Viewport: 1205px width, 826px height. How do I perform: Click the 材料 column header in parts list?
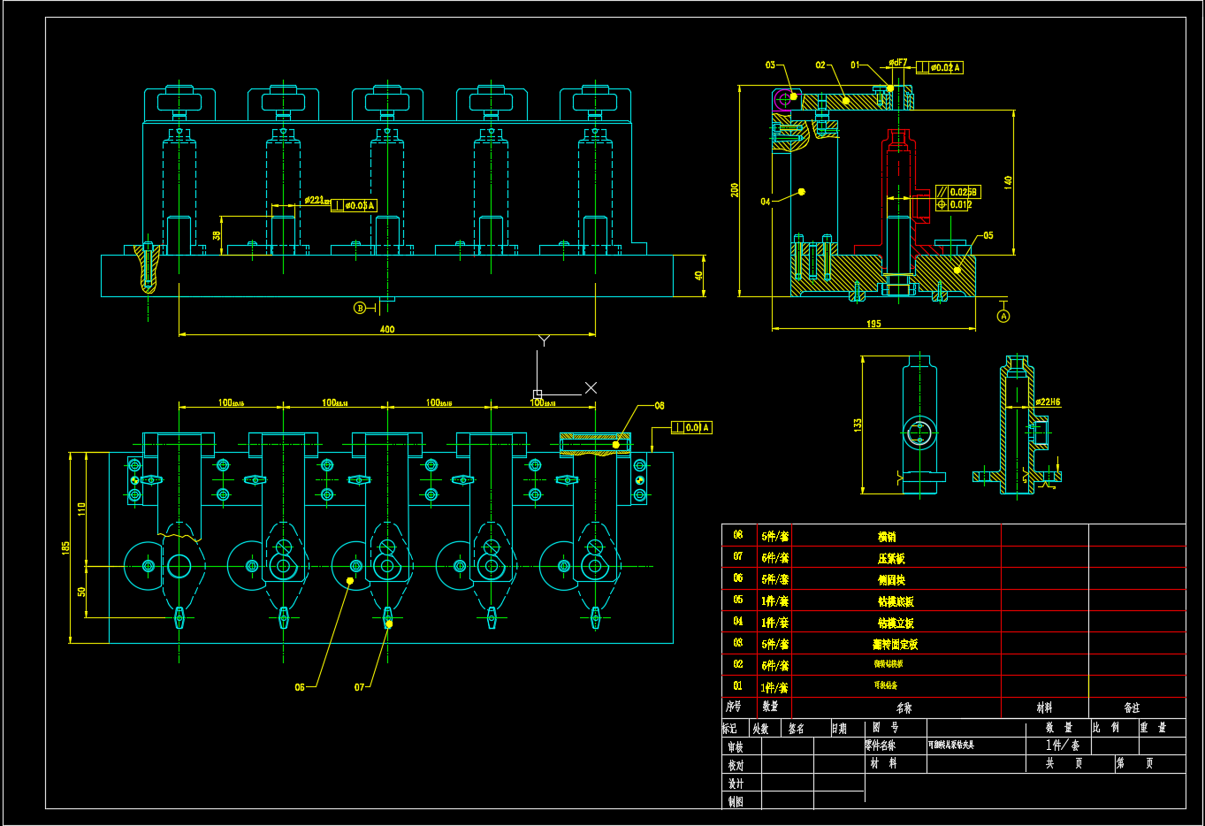pyautogui.click(x=1044, y=707)
